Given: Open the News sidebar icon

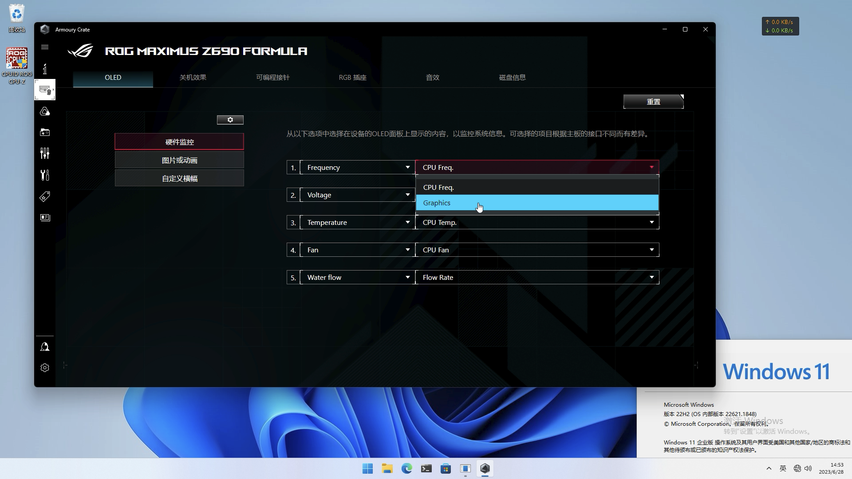Looking at the screenshot, I should (x=45, y=217).
